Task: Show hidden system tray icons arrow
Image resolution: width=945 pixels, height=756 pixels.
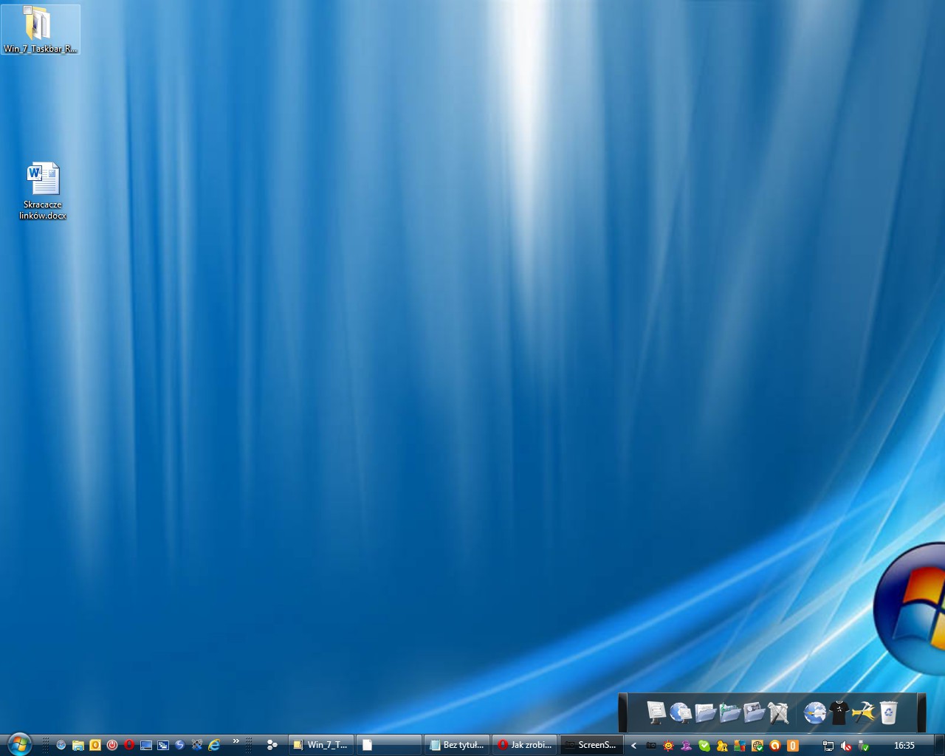Action: pyautogui.click(x=633, y=746)
